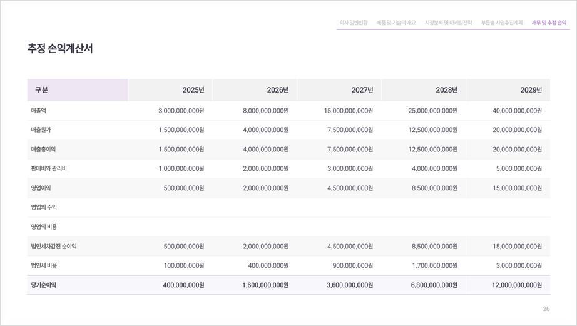Select the 법인세 비용 row label
Screen dimensions: 577x326
[x=44, y=265]
